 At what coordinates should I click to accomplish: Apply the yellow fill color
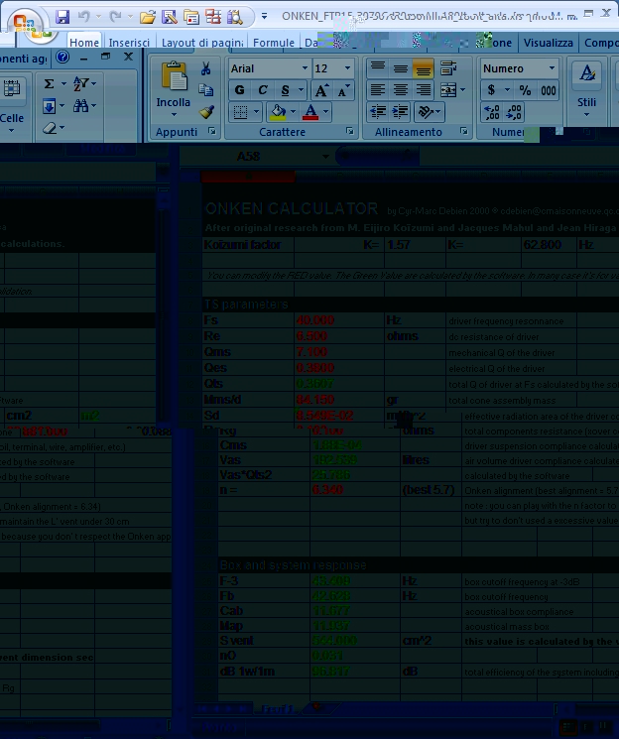(x=279, y=113)
